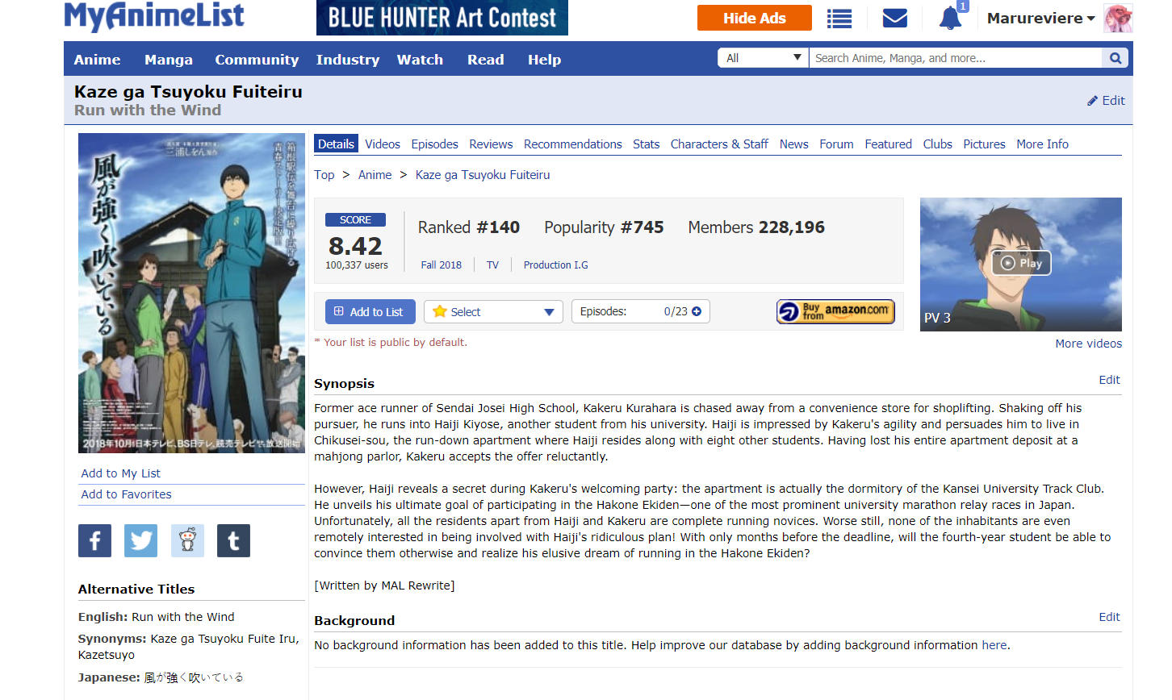Click Add to Favorites link
The width and height of the screenshot is (1172, 700).
tap(127, 494)
